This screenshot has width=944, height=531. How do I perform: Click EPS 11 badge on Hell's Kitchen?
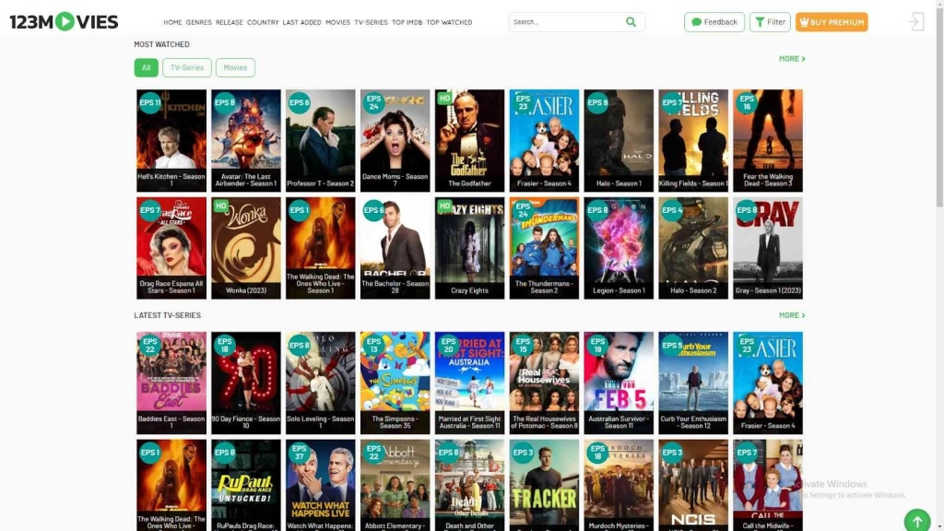coord(150,103)
